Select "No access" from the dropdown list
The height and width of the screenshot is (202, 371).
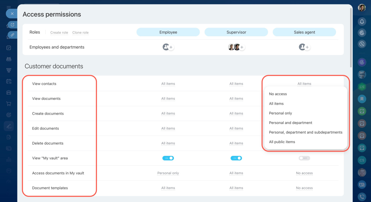click(278, 94)
